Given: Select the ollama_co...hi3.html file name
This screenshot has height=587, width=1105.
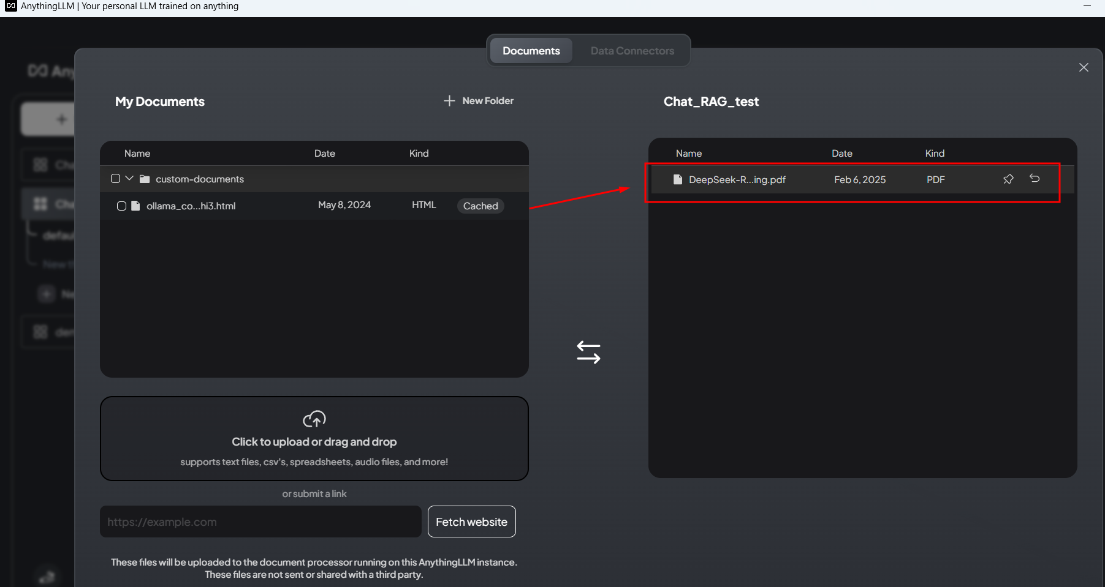Looking at the screenshot, I should pyautogui.click(x=191, y=206).
